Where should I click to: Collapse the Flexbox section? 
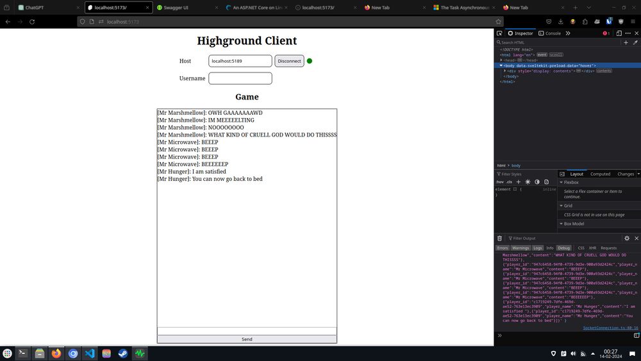point(562,182)
